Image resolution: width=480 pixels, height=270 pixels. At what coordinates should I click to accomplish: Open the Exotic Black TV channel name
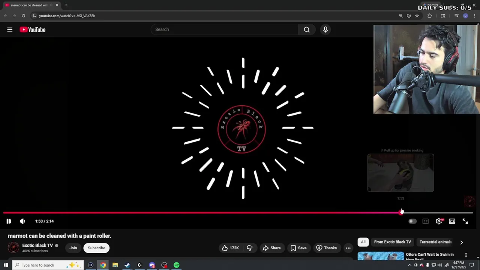click(37, 246)
